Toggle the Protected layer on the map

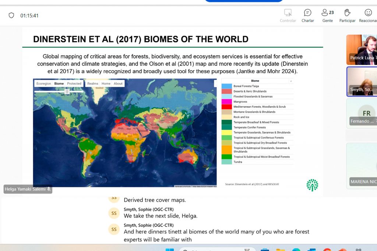coord(74,83)
